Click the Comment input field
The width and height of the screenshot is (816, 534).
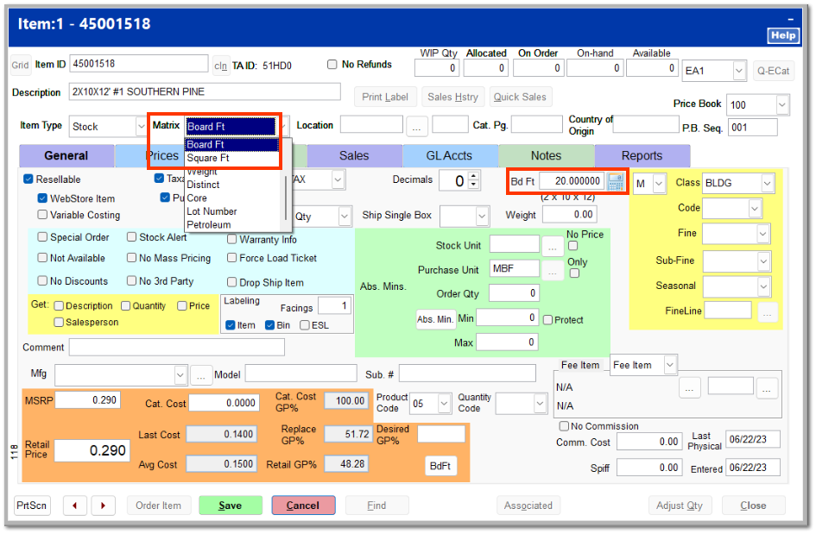pos(176,348)
